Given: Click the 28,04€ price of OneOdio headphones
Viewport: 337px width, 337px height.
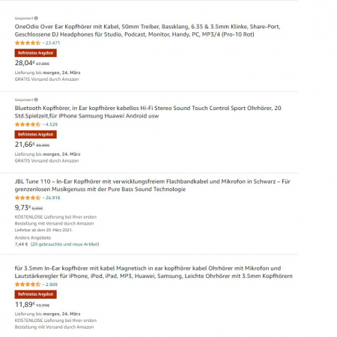Looking at the screenshot, I should (25, 63).
